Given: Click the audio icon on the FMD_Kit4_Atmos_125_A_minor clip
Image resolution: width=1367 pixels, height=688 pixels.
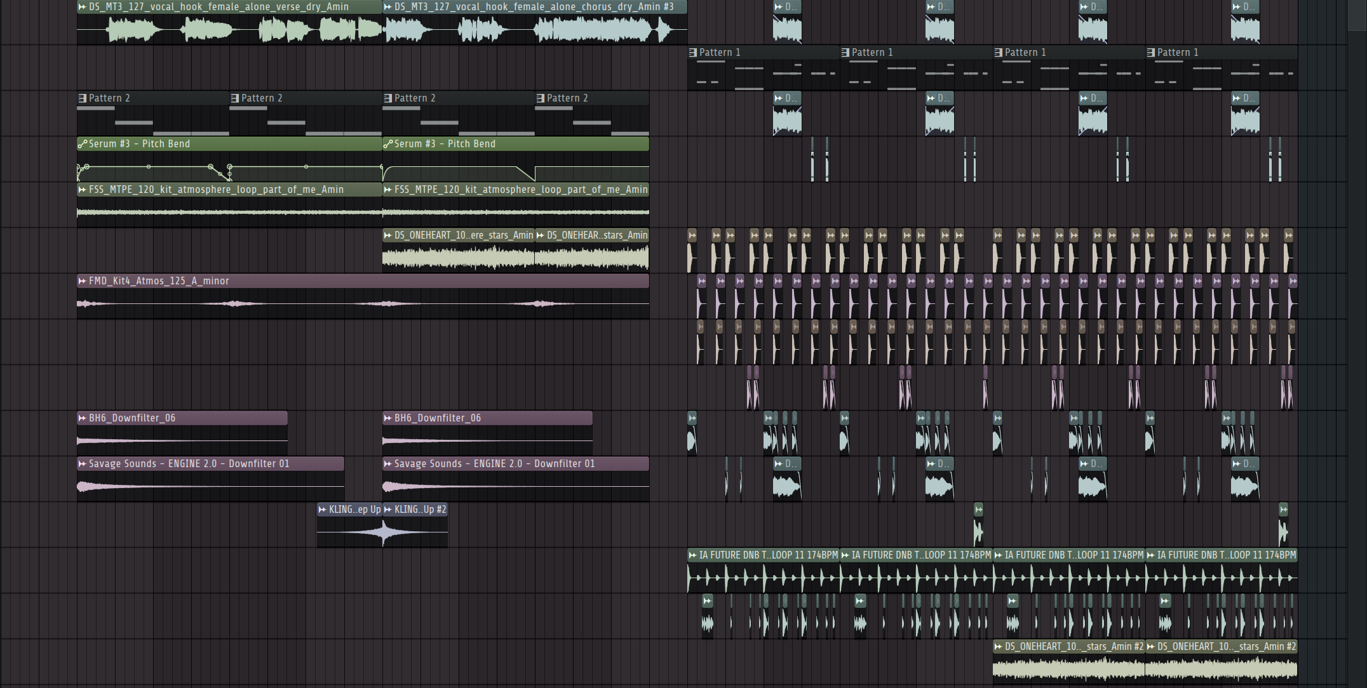Looking at the screenshot, I should [82, 281].
